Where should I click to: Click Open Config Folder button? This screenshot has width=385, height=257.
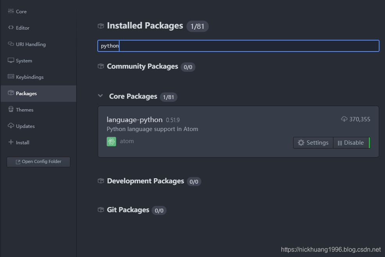coord(38,162)
